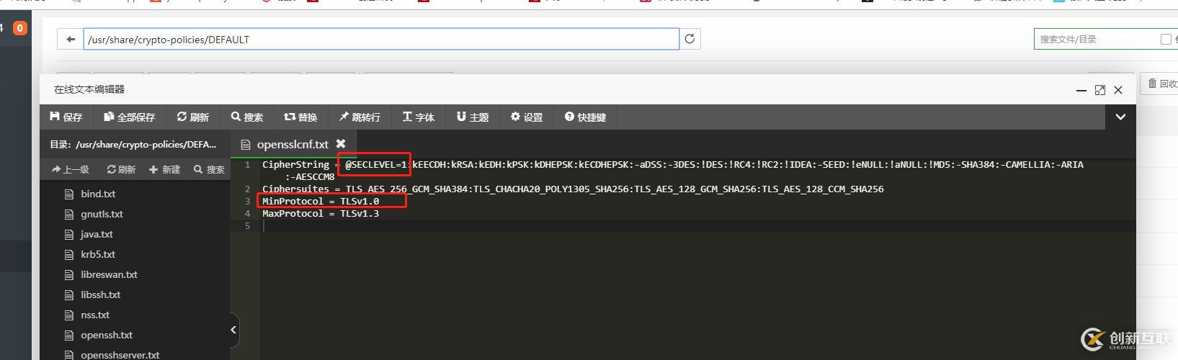Select the opensslcnf.txt tab
This screenshot has width=1178, height=360.
point(293,144)
